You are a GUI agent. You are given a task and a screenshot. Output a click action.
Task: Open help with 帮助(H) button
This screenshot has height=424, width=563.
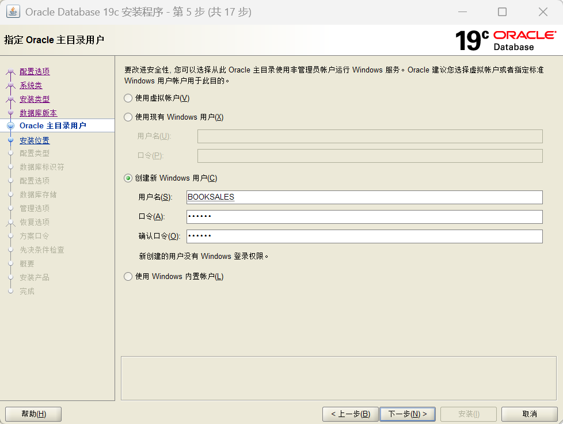tap(33, 414)
